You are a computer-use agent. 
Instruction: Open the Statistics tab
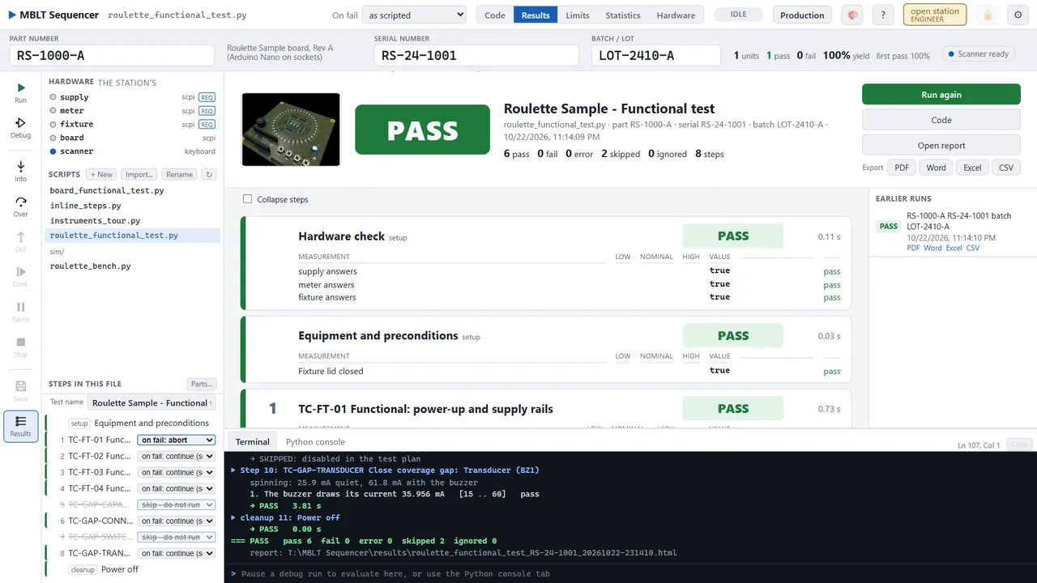pyautogui.click(x=623, y=15)
